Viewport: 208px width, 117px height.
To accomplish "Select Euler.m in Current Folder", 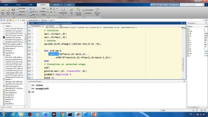I will tap(8, 101).
